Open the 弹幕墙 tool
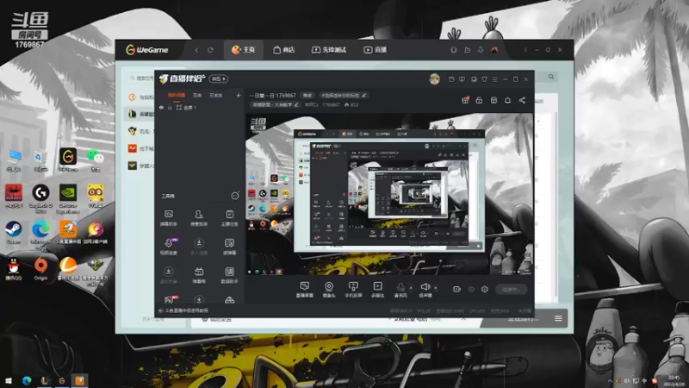The image size is (689, 388). (x=199, y=275)
